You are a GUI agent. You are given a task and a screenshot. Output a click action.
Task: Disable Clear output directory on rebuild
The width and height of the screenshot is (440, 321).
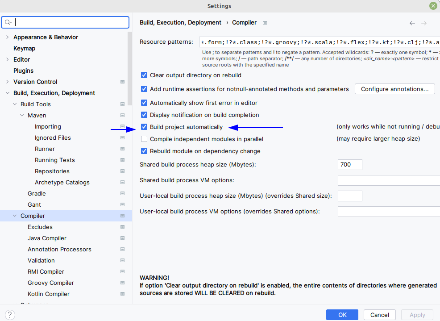coord(144,75)
